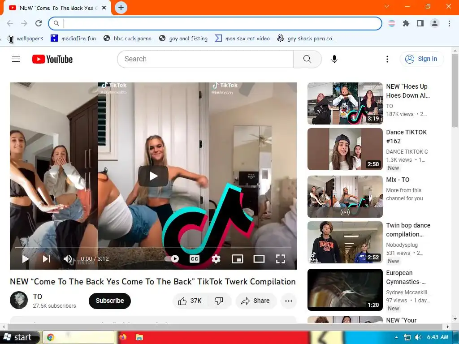Go forward in browser history
The width and height of the screenshot is (459, 344).
(x=24, y=23)
